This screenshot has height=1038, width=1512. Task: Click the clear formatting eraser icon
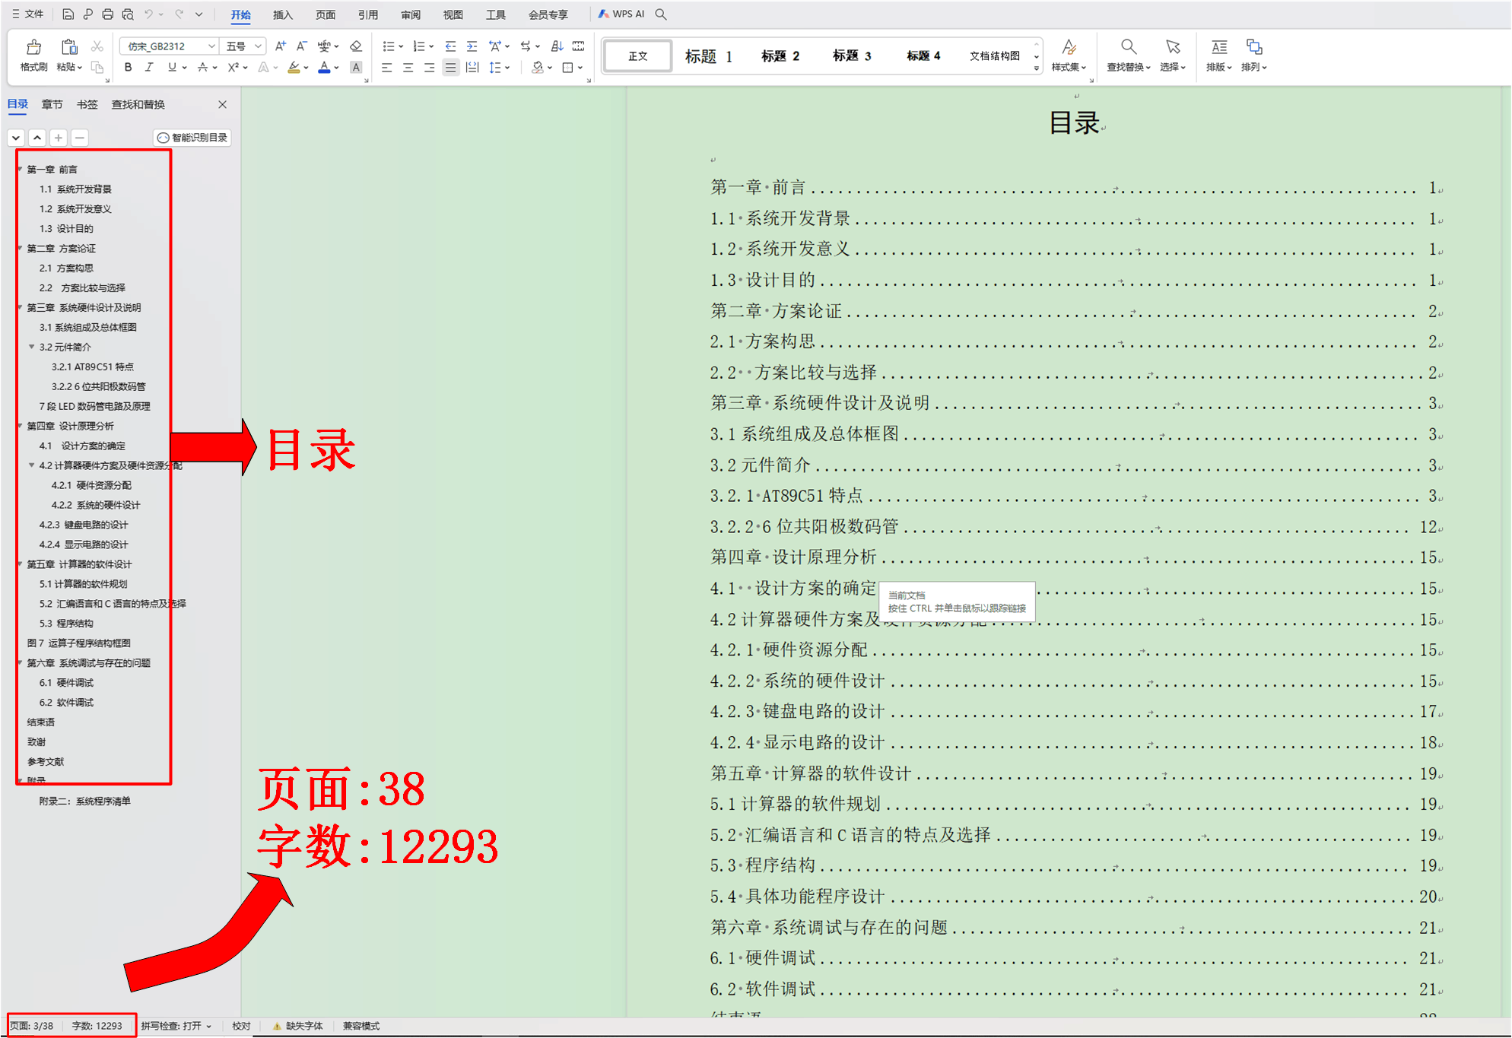355,46
